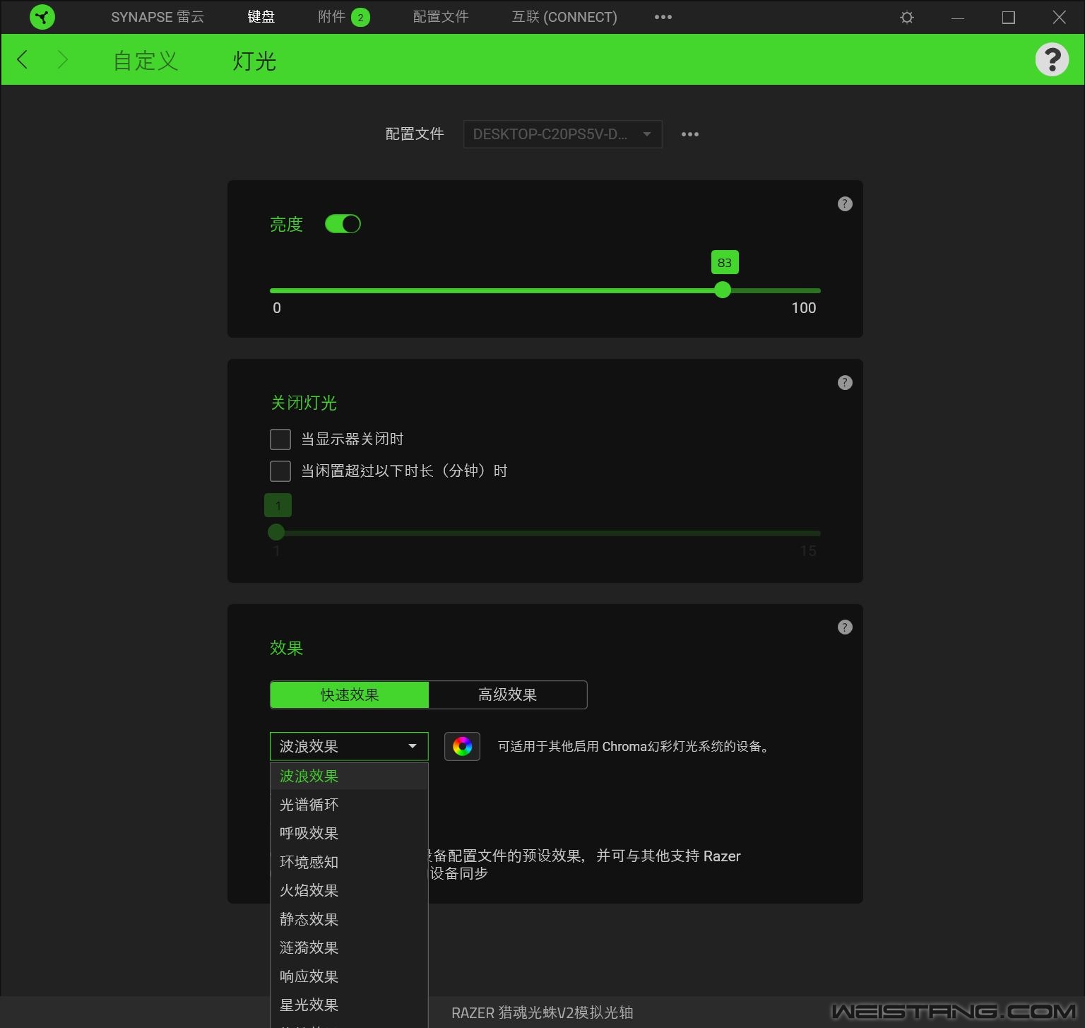Switch to the 自定义 subtab
The image size is (1085, 1028).
click(x=146, y=61)
